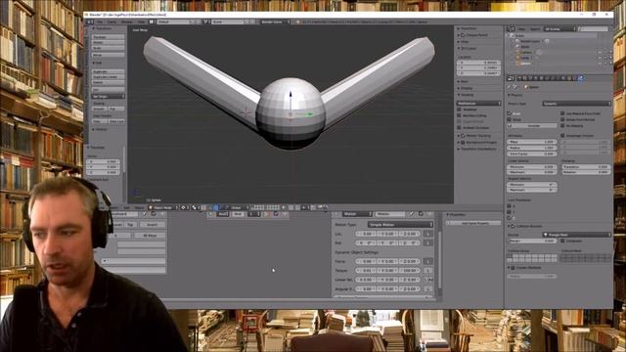Open the Outliner View menu

pos(521,29)
